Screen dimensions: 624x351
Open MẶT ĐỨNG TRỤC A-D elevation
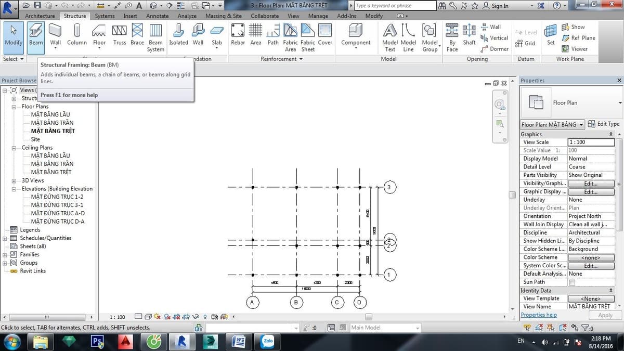click(x=57, y=213)
